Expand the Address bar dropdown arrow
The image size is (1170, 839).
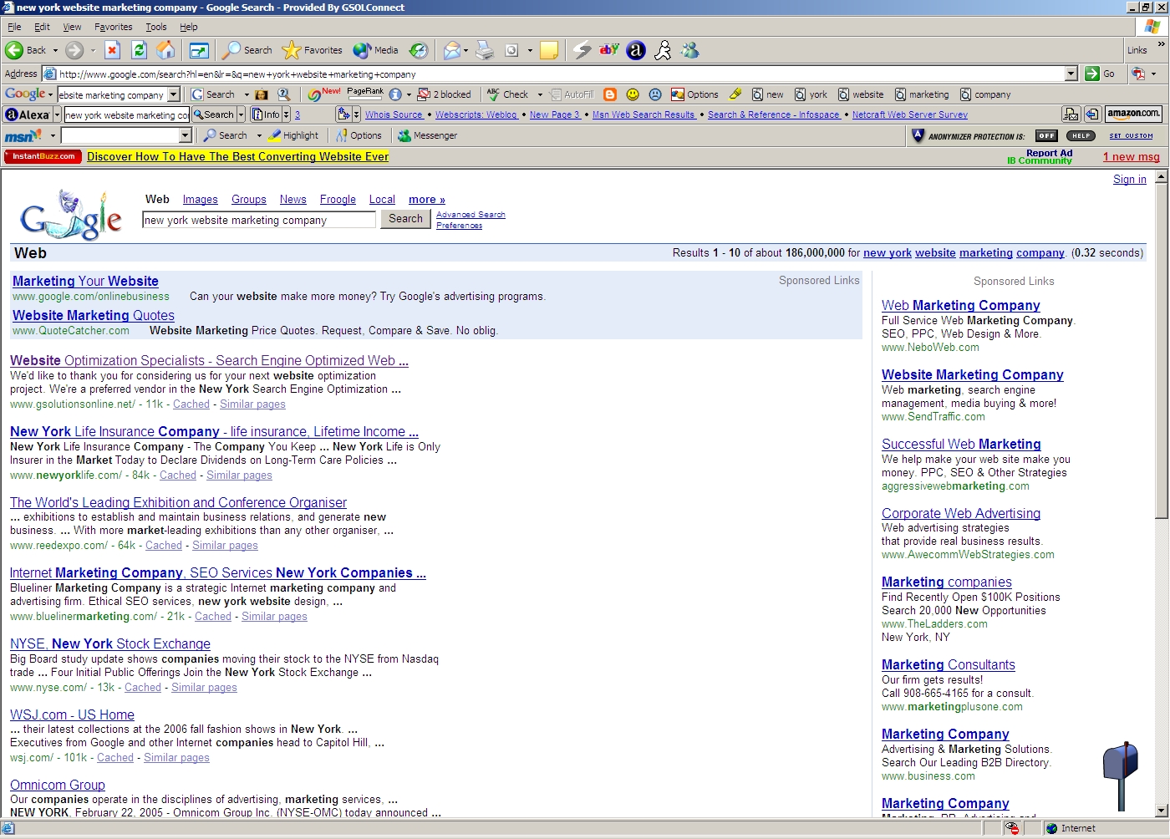(1071, 74)
